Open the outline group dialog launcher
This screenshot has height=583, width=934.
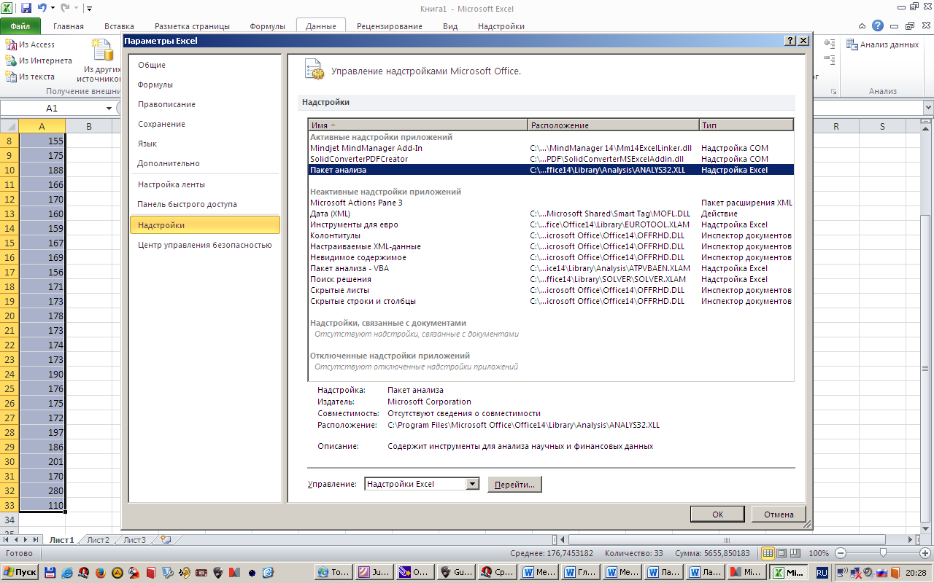point(833,92)
